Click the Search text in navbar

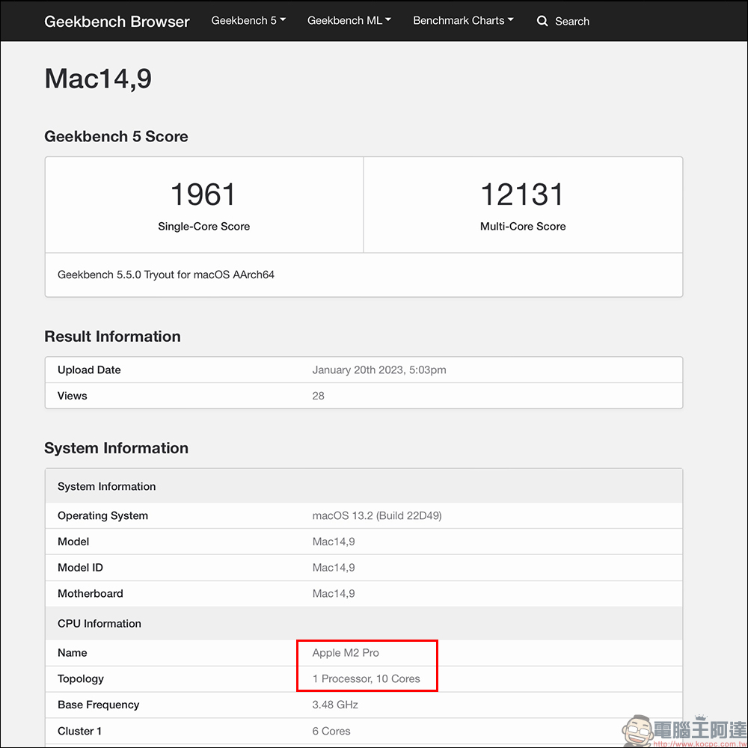(x=572, y=21)
